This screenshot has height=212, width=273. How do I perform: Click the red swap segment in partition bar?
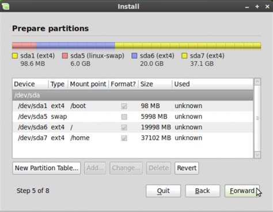(x=24, y=46)
